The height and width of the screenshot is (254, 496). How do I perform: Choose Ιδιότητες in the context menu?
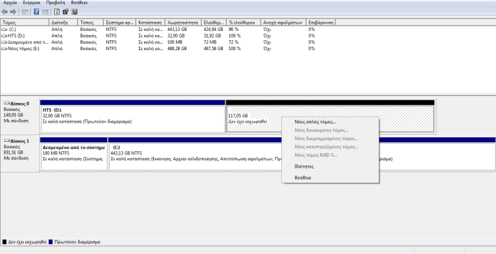(330, 166)
